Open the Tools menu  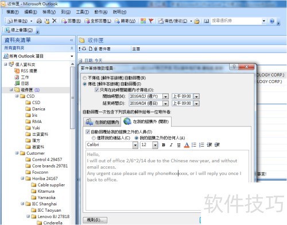[83, 12]
